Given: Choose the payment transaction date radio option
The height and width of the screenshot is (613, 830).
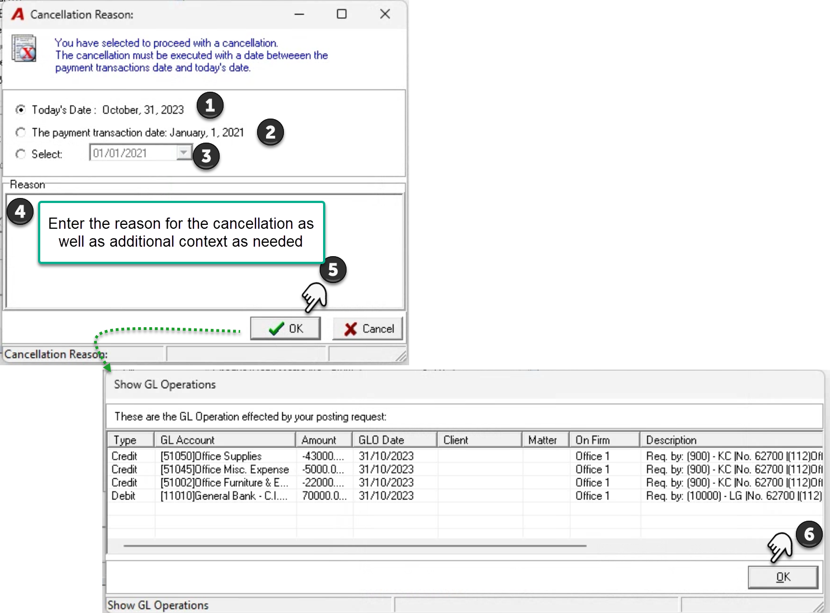Looking at the screenshot, I should (x=21, y=133).
